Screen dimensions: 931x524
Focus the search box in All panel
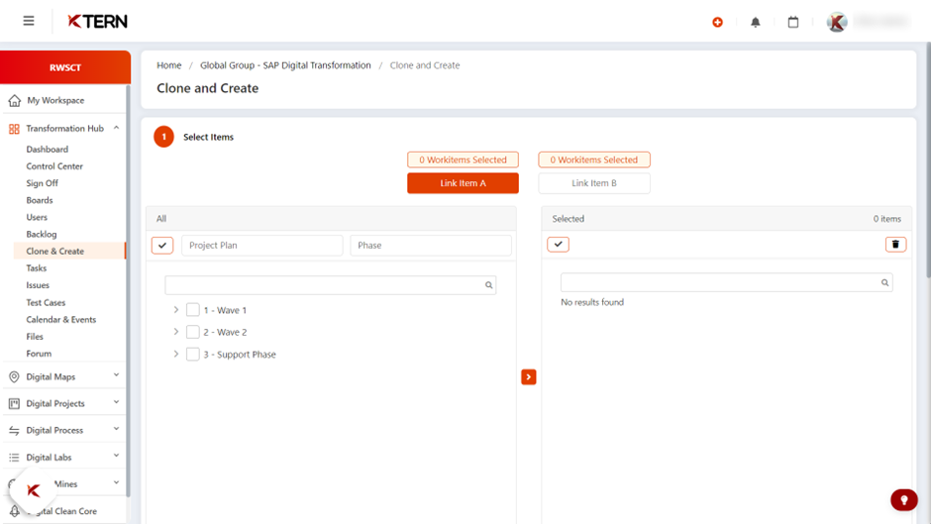click(330, 285)
